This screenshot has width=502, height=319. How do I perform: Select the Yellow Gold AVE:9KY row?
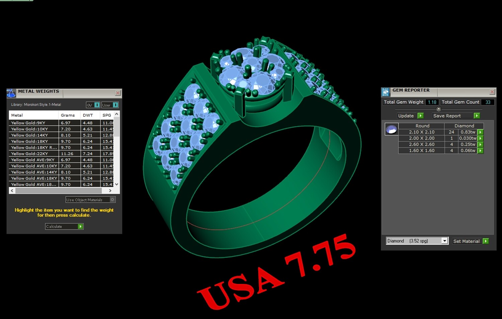[61, 160]
